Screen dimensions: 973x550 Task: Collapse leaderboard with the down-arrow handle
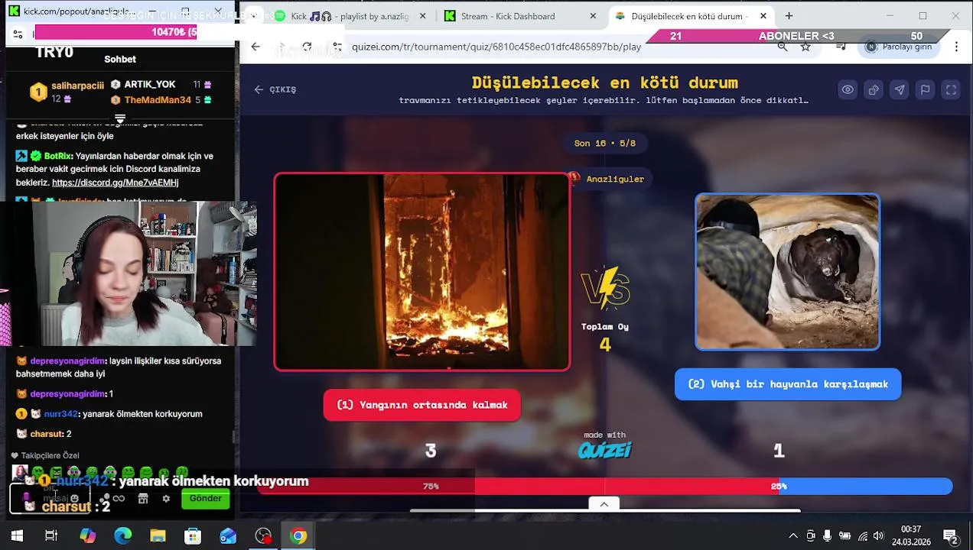[120, 118]
